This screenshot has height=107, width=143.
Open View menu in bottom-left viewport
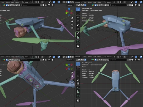[3, 57]
